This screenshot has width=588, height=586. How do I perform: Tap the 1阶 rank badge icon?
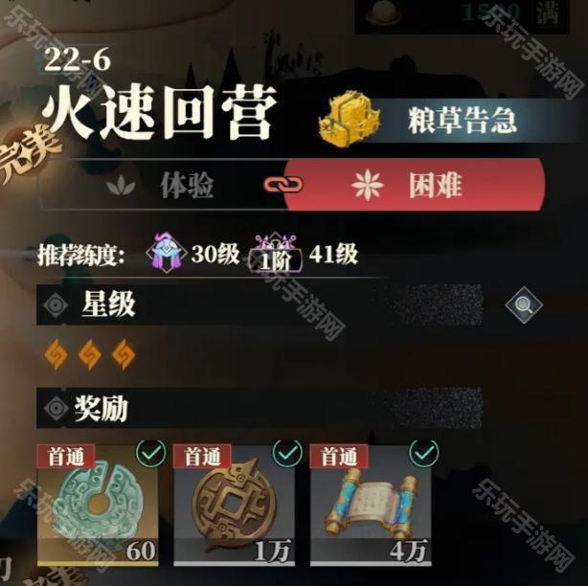point(276,253)
